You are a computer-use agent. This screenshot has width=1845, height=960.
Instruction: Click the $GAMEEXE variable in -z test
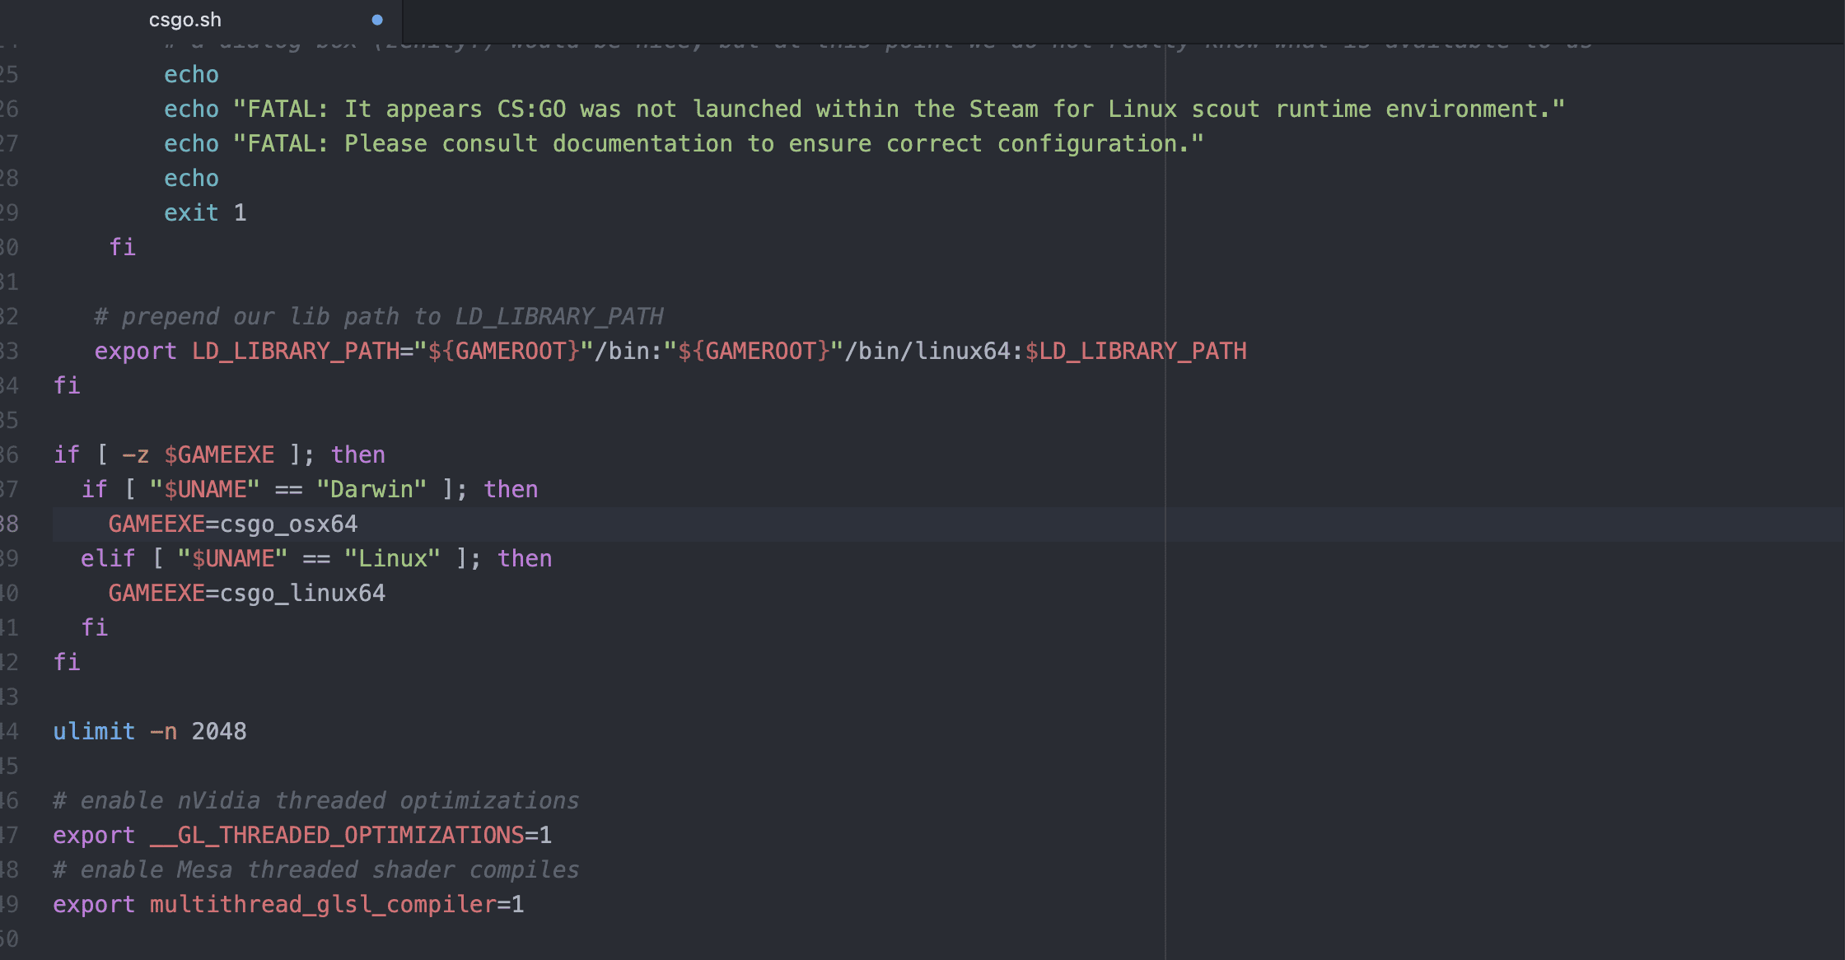[x=219, y=455]
